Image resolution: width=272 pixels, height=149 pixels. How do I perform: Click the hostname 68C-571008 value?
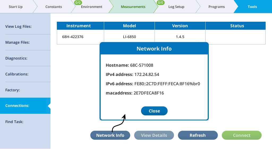(142, 65)
